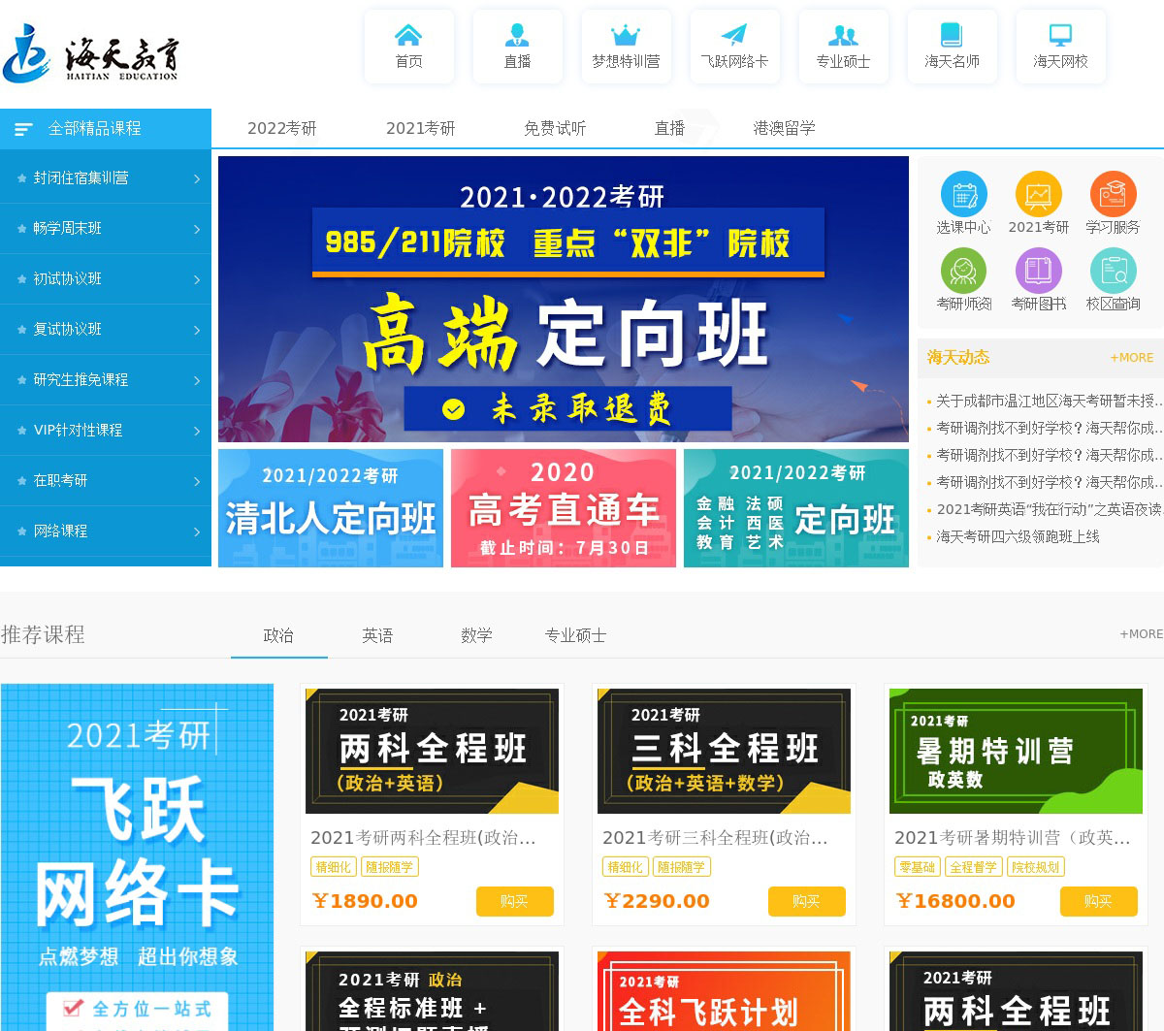Image resolution: width=1164 pixels, height=1031 pixels.
Task: Open the 海天网校 monitor icon
Action: pos(1060,36)
